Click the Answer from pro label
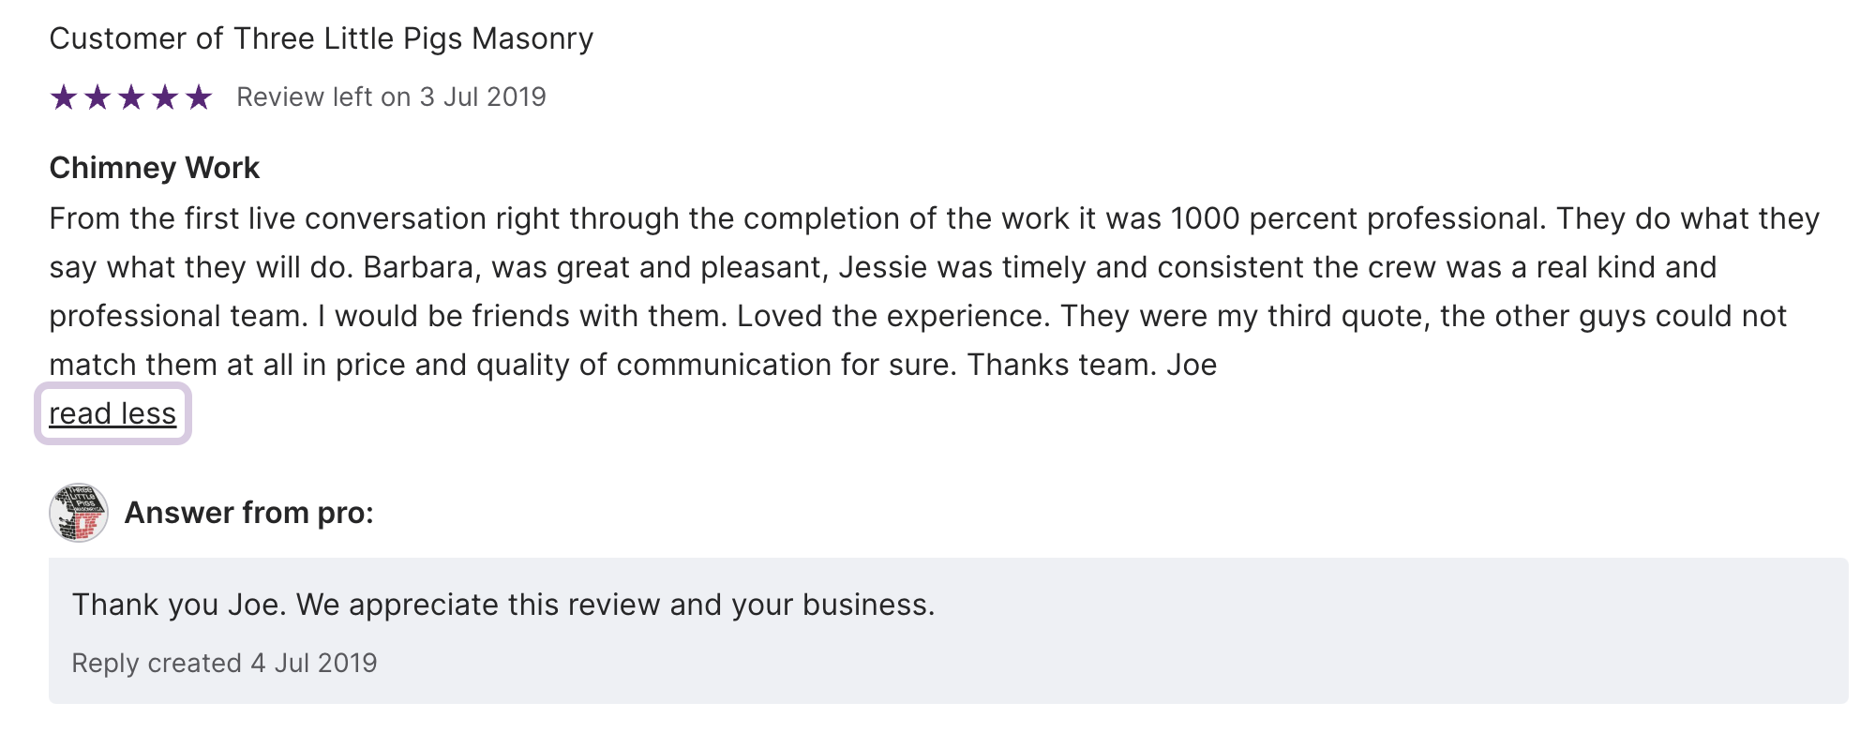Viewport: 1875px width, 733px height. 248,513
